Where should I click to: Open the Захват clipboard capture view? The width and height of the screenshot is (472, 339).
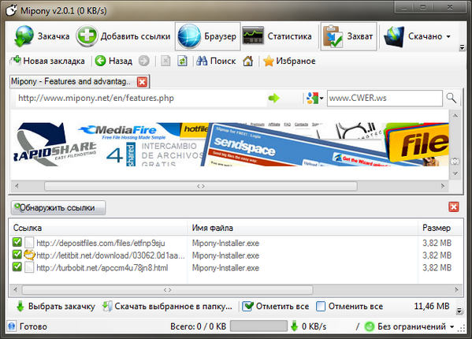[348, 36]
